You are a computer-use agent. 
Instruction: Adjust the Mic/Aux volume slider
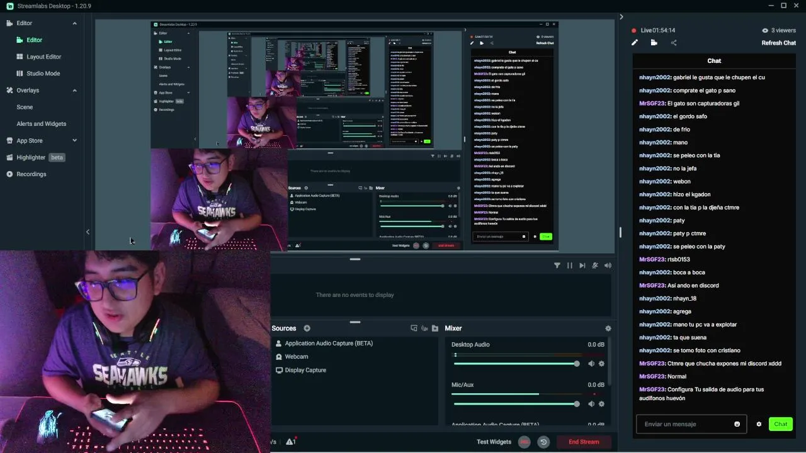tap(515, 404)
